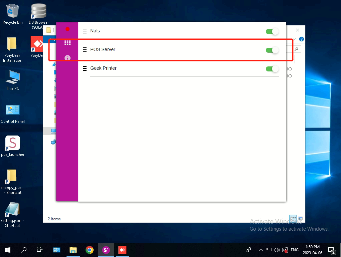Switch off the Geek Printer toggle
The height and width of the screenshot is (257, 341).
pyautogui.click(x=272, y=69)
